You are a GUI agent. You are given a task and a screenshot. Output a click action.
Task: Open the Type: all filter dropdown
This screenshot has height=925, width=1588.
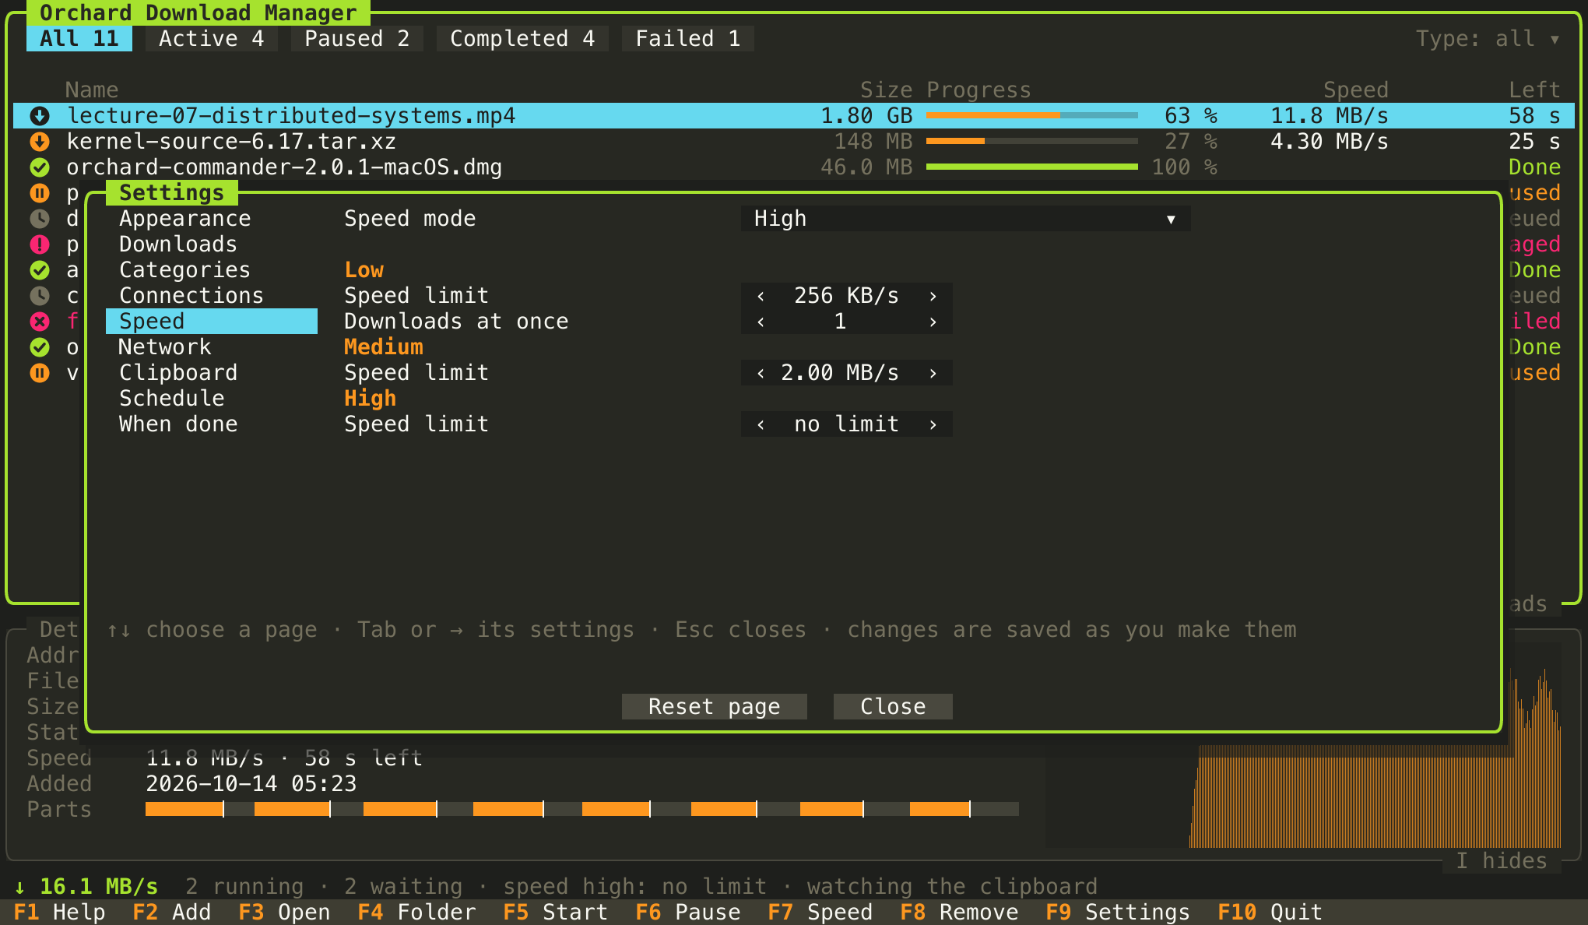coord(1488,39)
